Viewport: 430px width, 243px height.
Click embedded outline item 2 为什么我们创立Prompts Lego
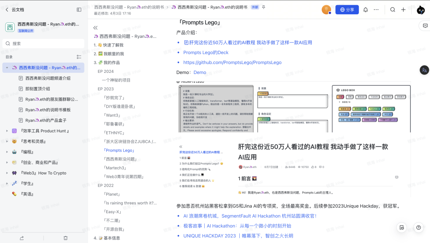[201, 163]
